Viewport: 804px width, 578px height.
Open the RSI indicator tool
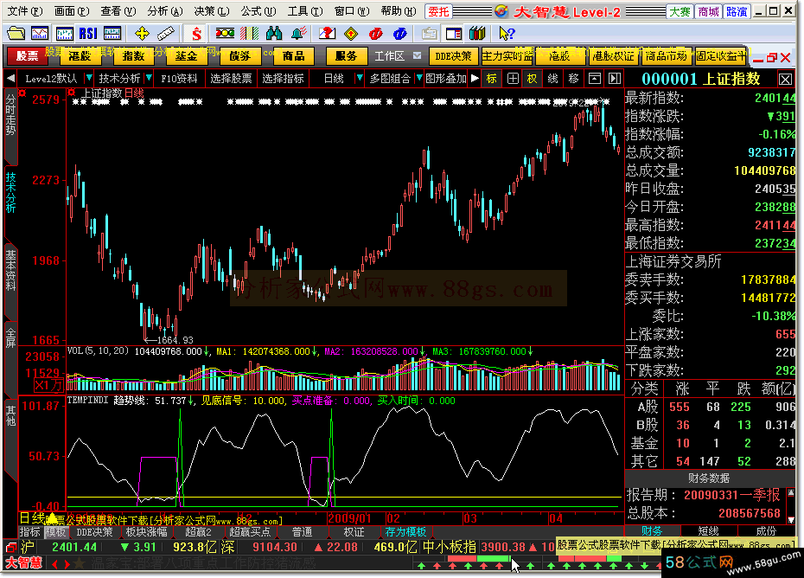(87, 34)
